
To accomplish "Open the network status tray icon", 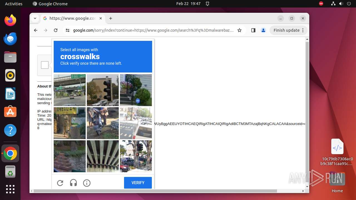I will pyautogui.click(x=333, y=4).
